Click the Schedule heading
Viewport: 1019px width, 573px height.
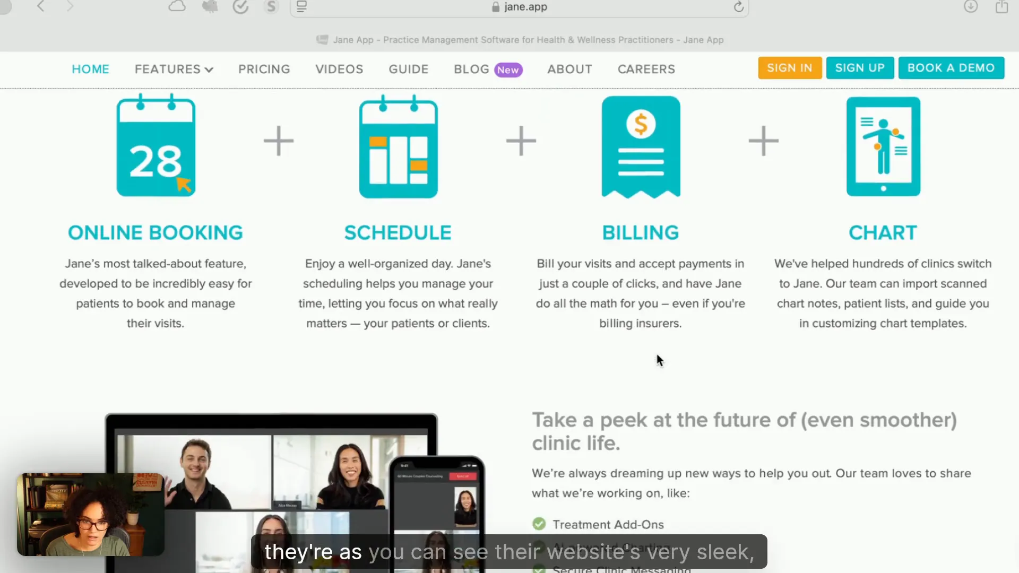(x=398, y=232)
